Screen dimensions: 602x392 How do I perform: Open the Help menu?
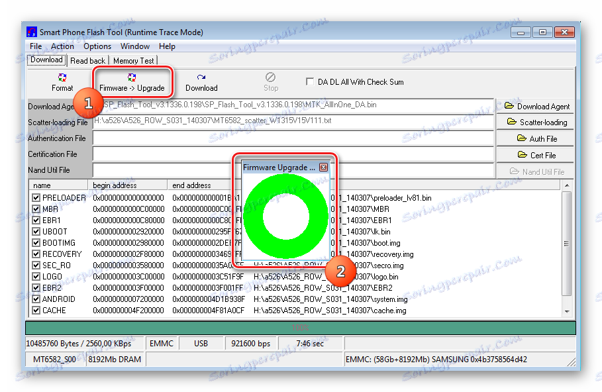167,46
